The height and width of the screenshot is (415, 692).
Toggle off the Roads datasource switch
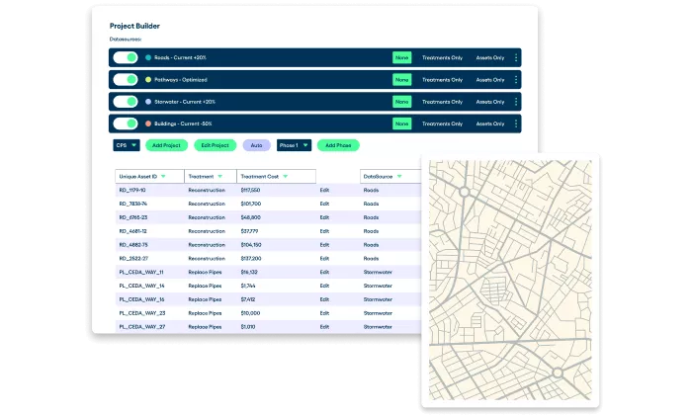(x=126, y=58)
